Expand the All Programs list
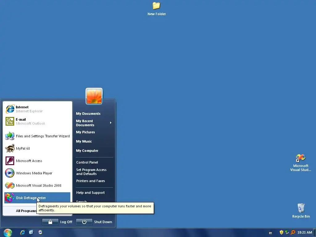The image size is (316, 237). (x=26, y=211)
